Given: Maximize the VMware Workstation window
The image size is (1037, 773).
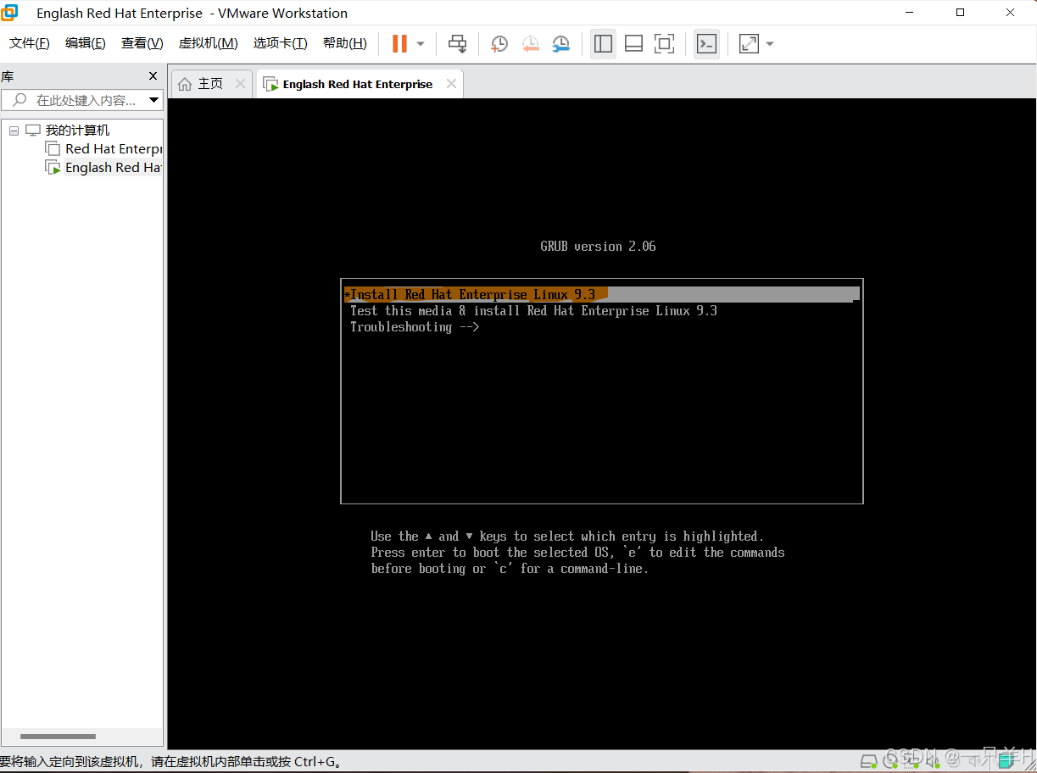Looking at the screenshot, I should (x=961, y=13).
